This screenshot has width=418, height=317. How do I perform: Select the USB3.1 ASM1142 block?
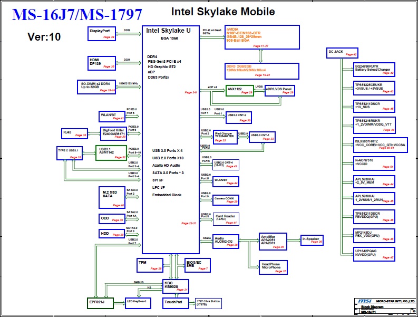111,153
